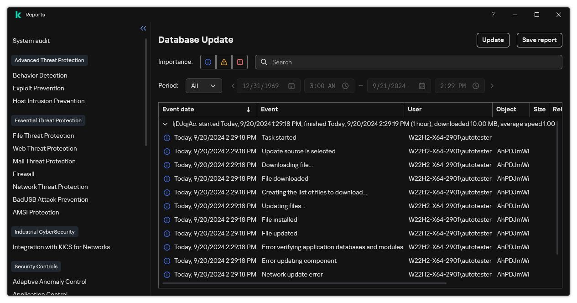Click the Save report button
Viewport: 577px width, 303px height.
(x=539, y=40)
